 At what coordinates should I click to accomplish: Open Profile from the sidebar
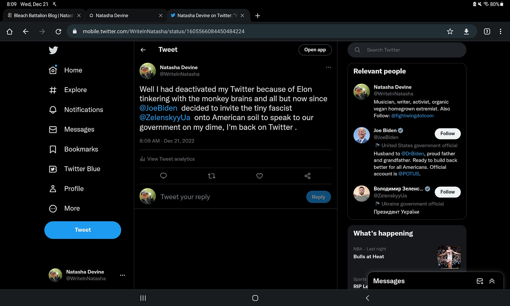click(66, 189)
